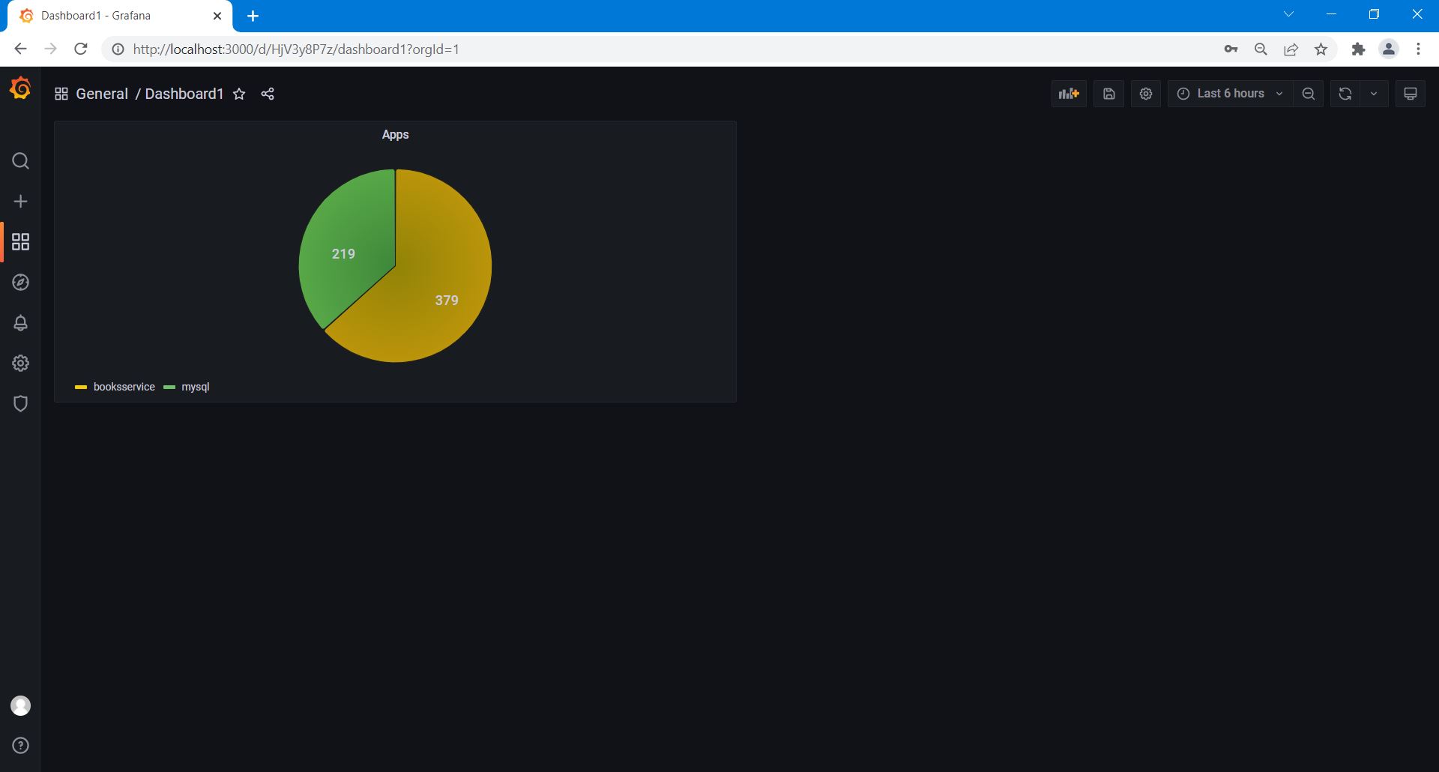The height and width of the screenshot is (772, 1439).
Task: Click the browser address bar URL
Action: pos(296,49)
